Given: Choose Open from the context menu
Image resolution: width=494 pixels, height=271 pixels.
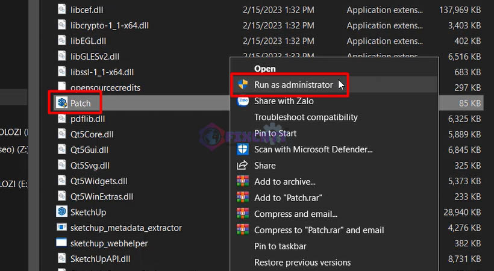Looking at the screenshot, I should pos(264,69).
